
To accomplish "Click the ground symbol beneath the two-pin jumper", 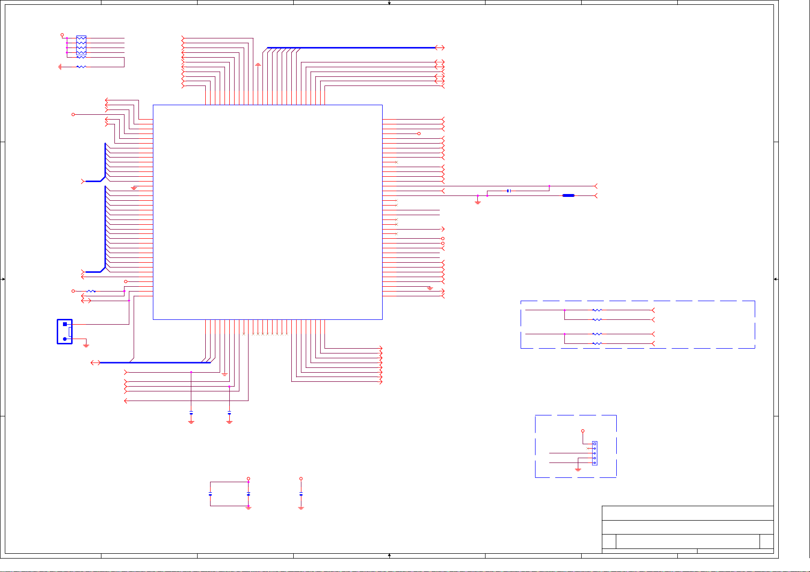I will pos(86,345).
